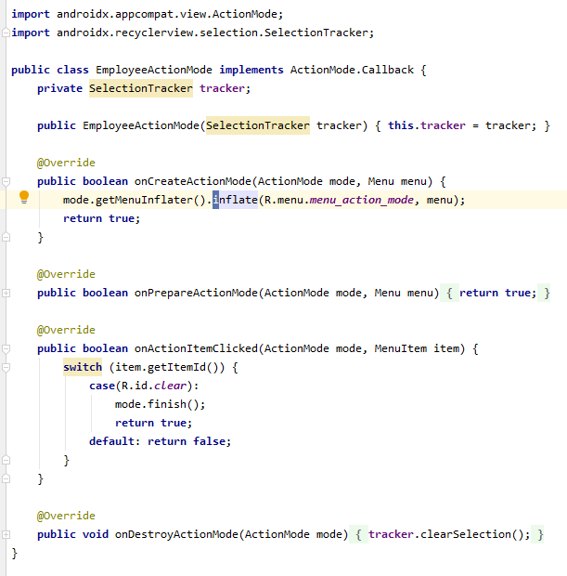The image size is (567, 576).
Task: Click fold end marker after onCreateActionMode's return true
Action: tap(6, 237)
